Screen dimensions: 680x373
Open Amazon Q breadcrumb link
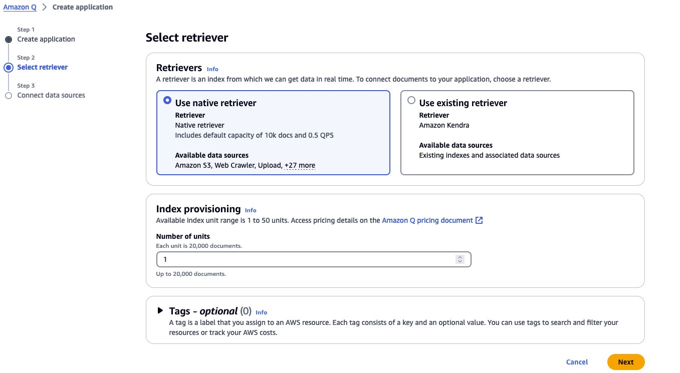[x=20, y=7]
